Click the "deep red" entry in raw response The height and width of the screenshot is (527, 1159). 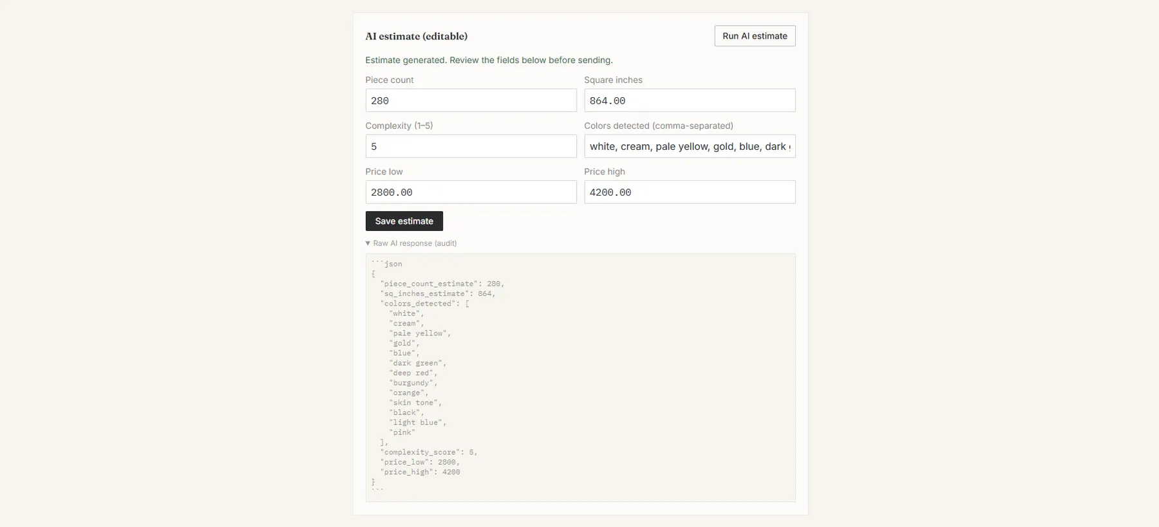tap(413, 373)
